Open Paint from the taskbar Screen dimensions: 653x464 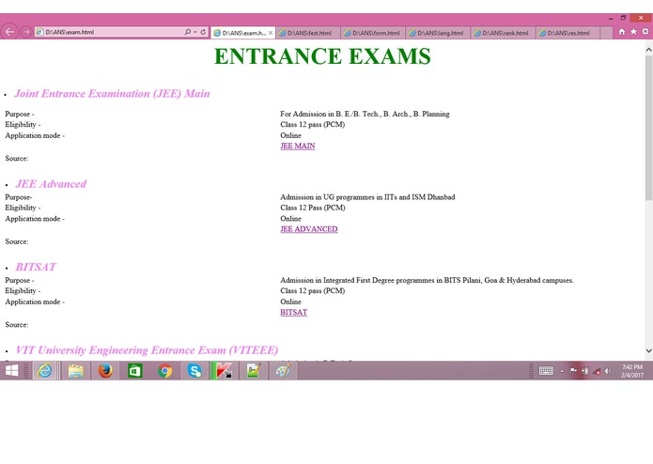tap(283, 370)
